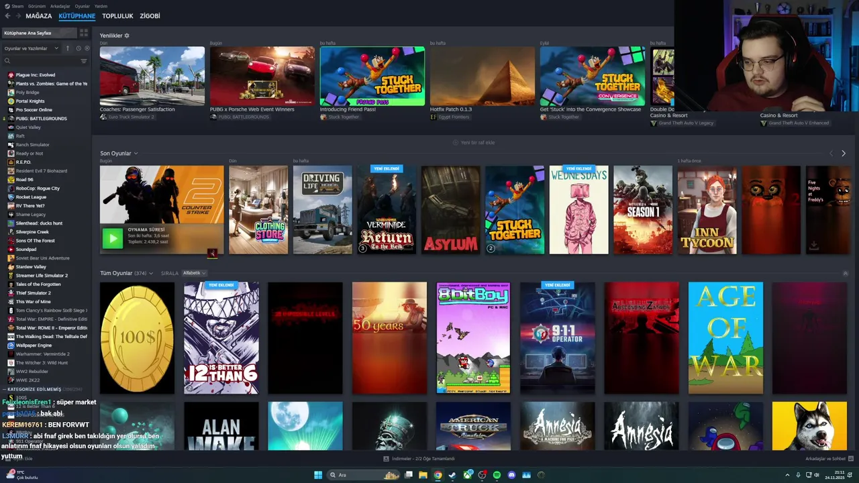Open the Yardım menu

click(101, 5)
